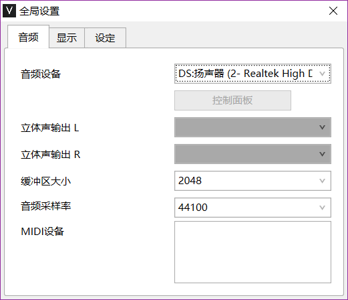
Task: Close the 全局设置 dialog window
Action: [x=333, y=11]
